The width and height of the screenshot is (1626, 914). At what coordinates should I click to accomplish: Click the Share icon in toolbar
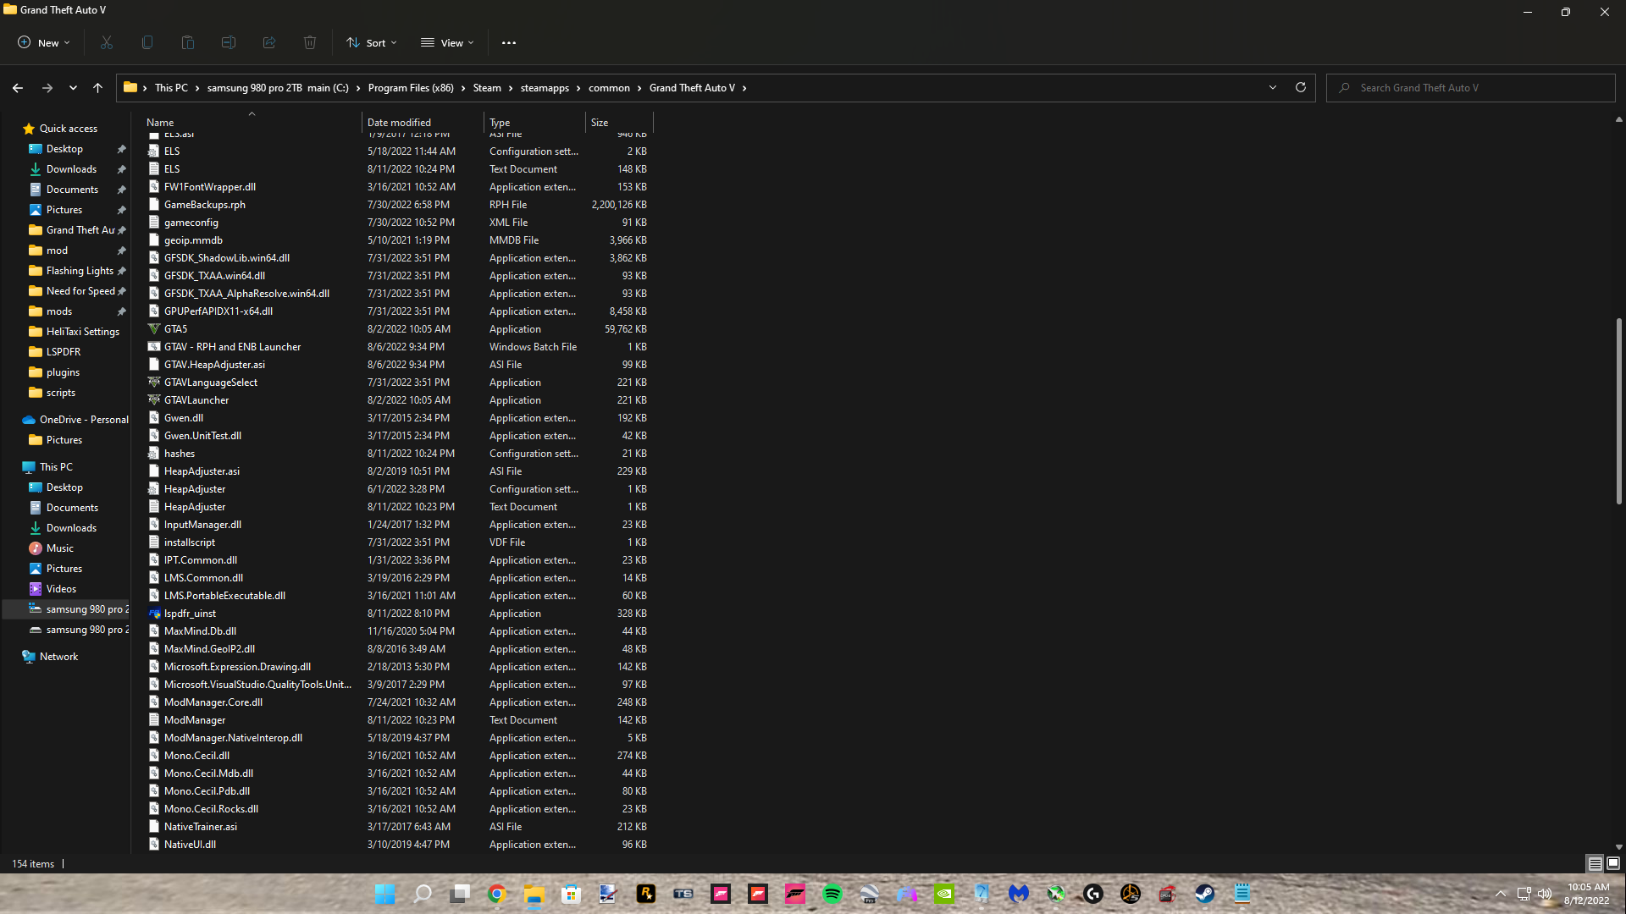(x=269, y=42)
